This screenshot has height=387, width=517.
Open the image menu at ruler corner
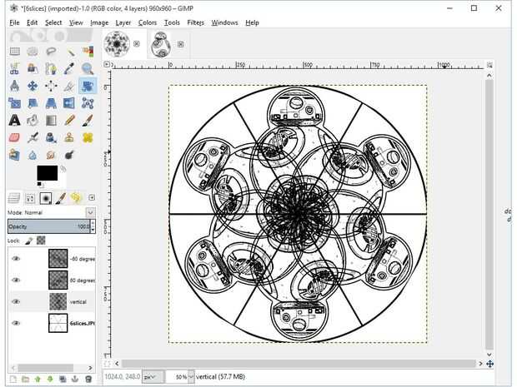coord(107,65)
